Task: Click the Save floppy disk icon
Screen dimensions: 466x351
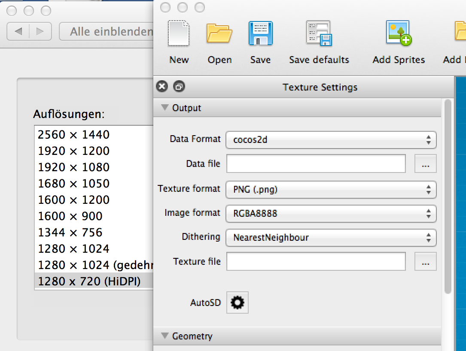Action: [x=260, y=34]
